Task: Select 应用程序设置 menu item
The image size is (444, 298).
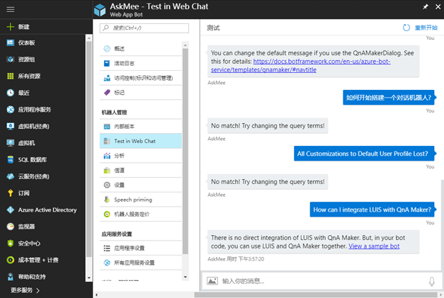Action: 141,248
